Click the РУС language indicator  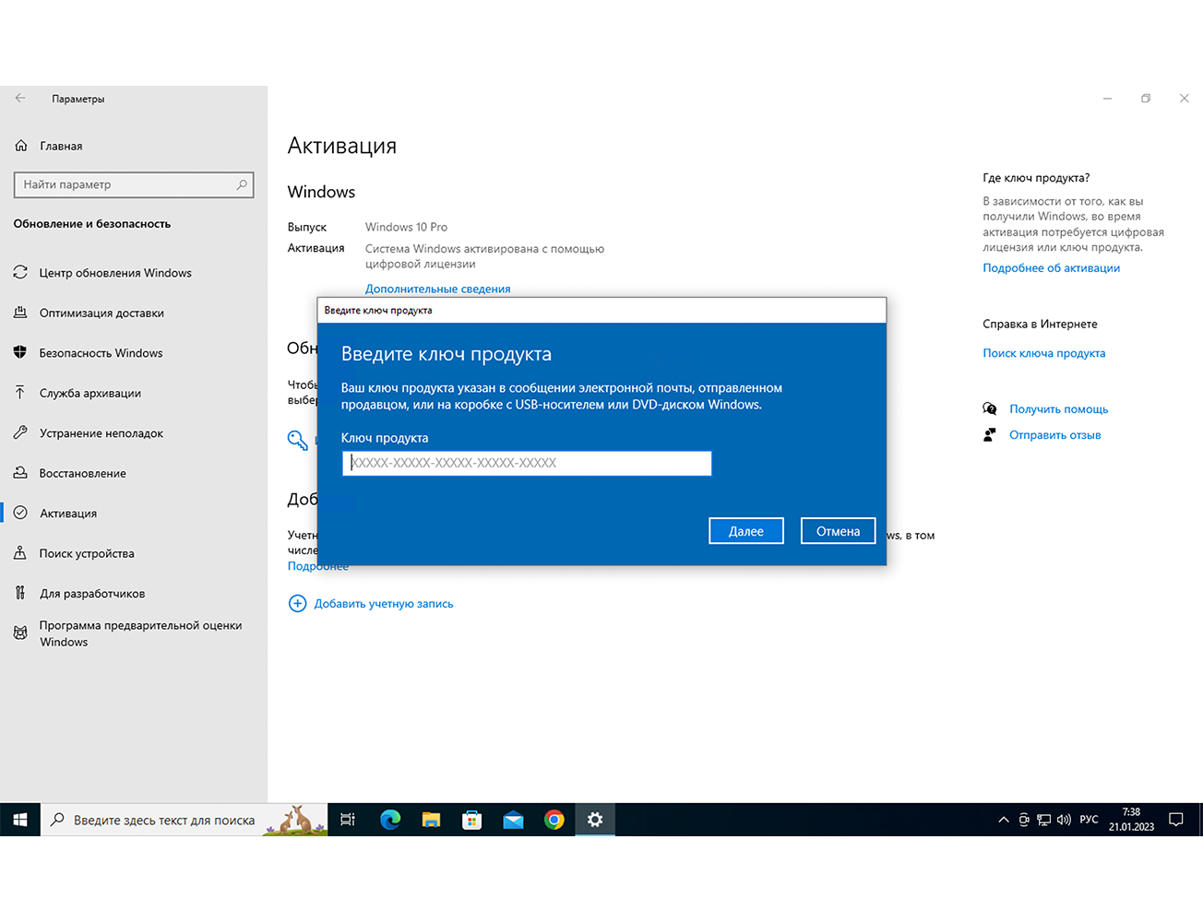[1089, 820]
